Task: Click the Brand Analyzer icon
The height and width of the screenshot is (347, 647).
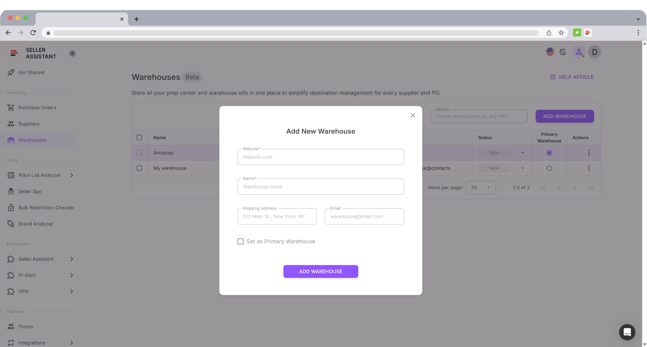Action: click(x=11, y=224)
